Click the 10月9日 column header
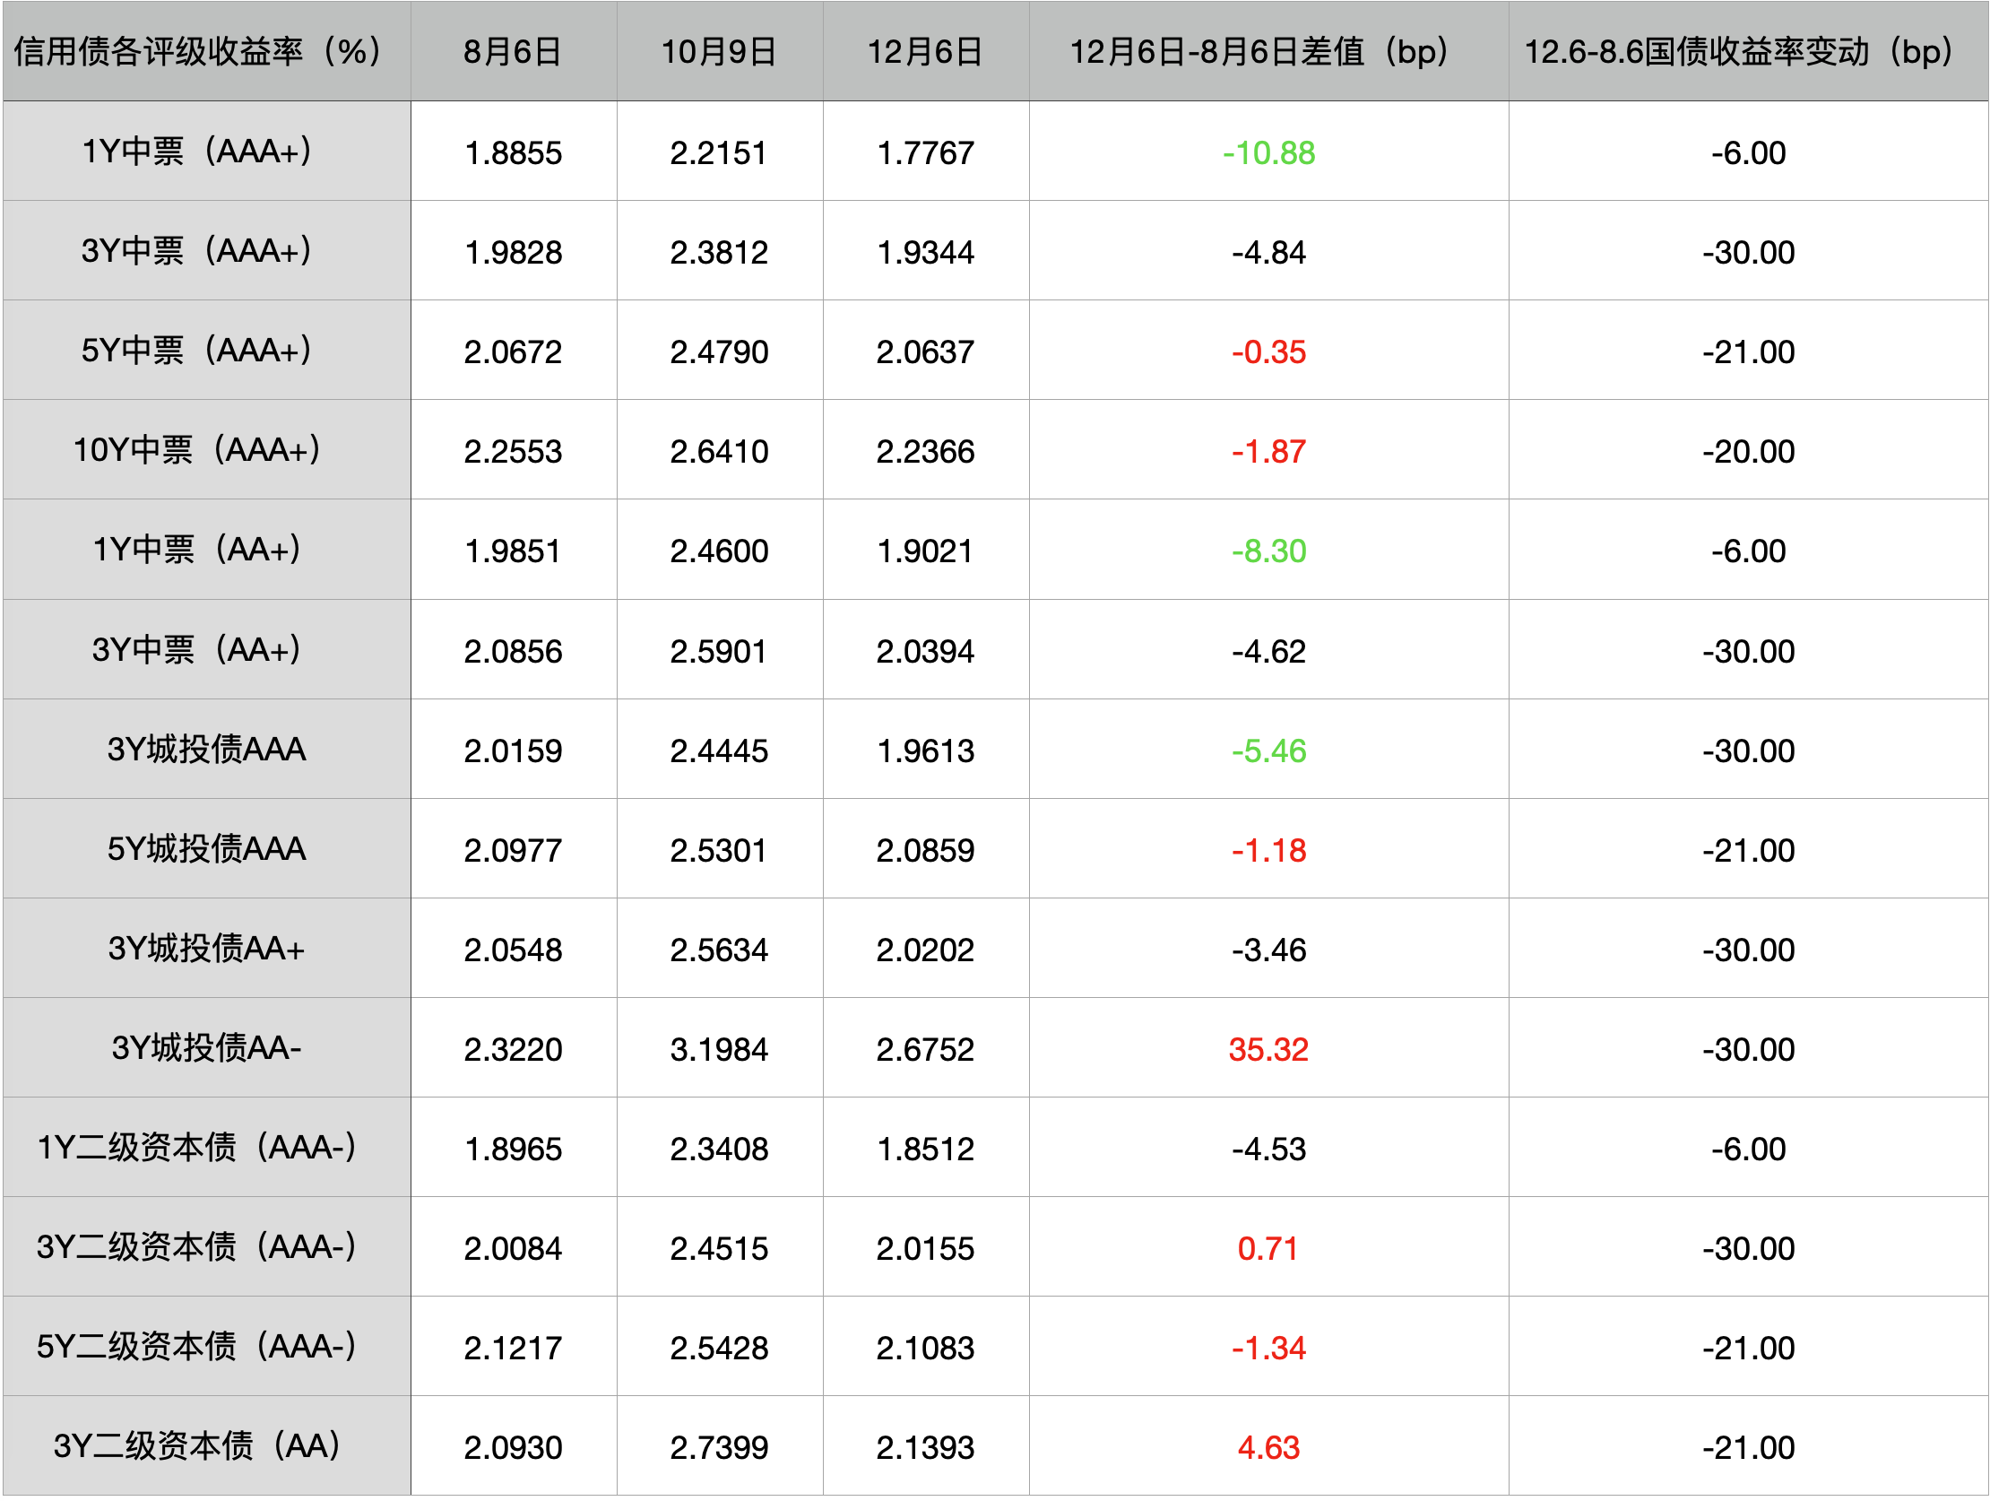 click(720, 51)
